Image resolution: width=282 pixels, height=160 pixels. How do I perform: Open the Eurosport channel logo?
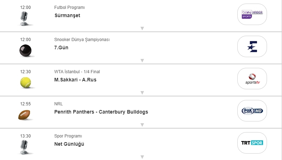(x=252, y=46)
